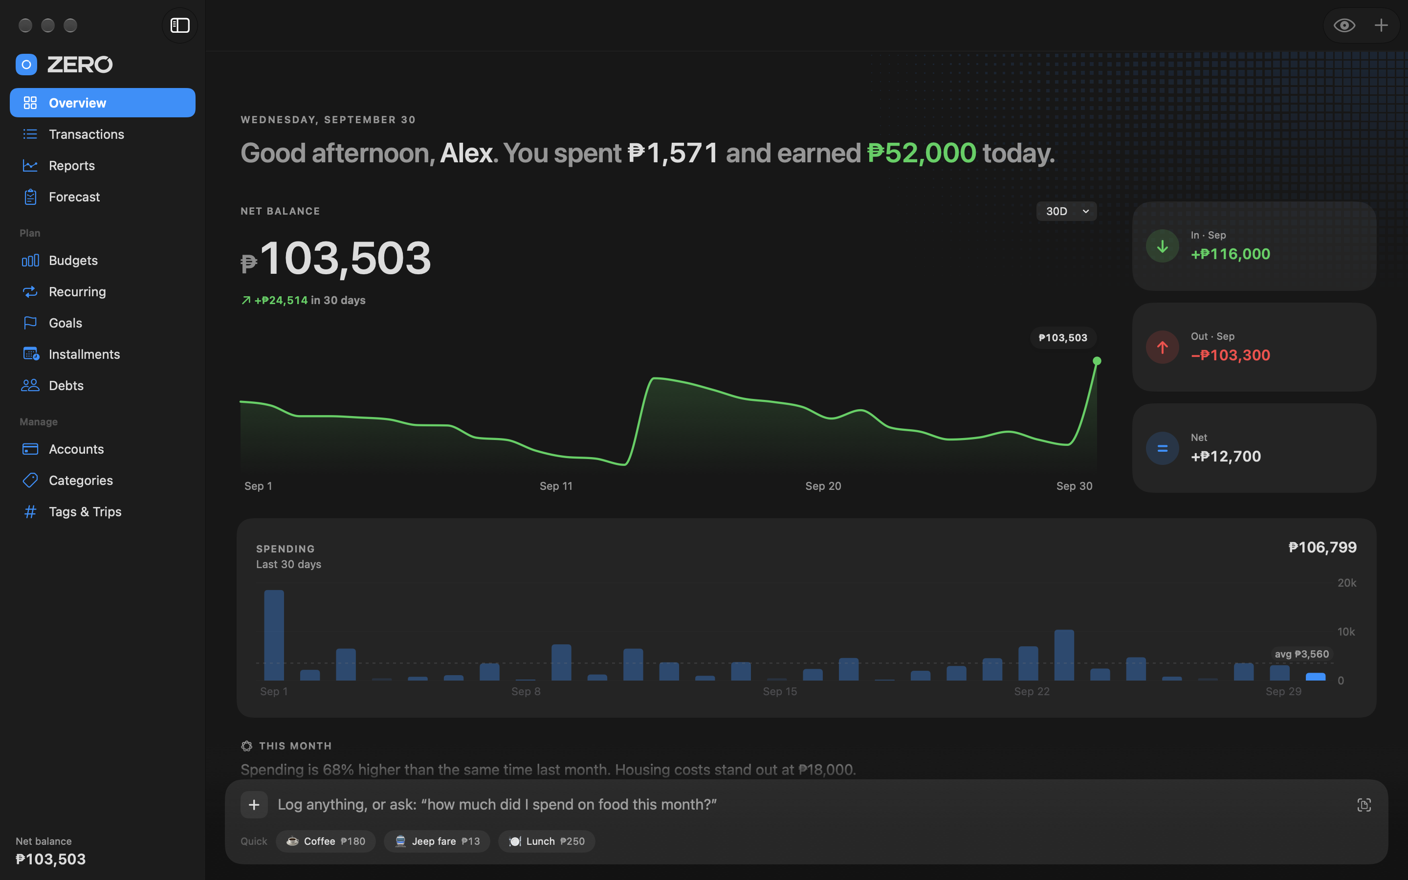Screen dimensions: 1408x880
Task: Click the −₱103,300 outgoing amount
Action: (1230, 355)
